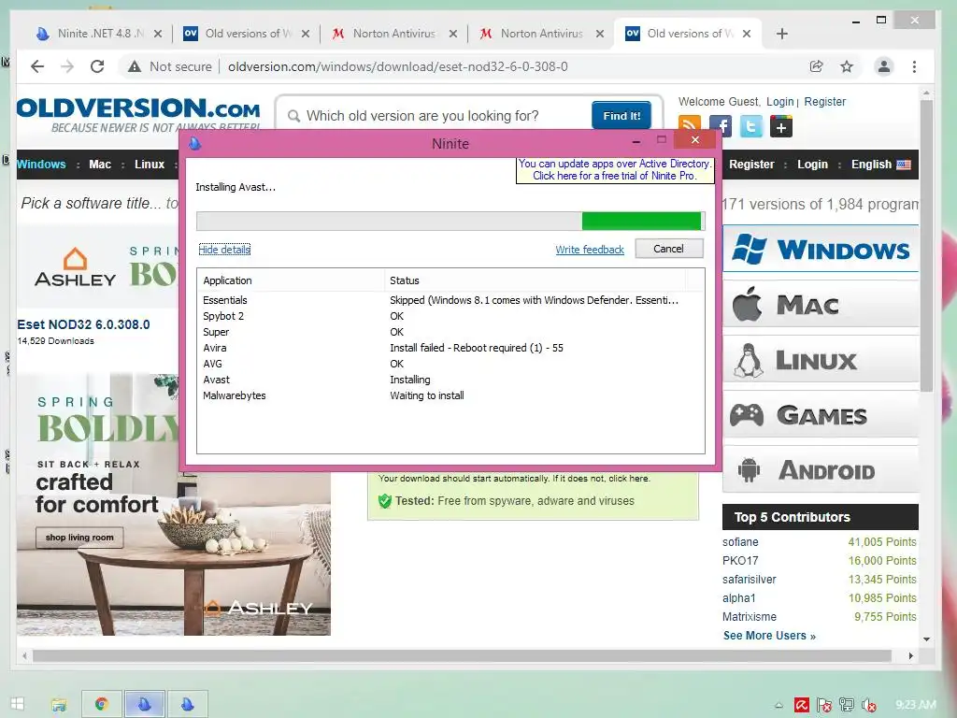Select the Malwarebytes row in Ninite list
The height and width of the screenshot is (718, 957).
coord(450,395)
